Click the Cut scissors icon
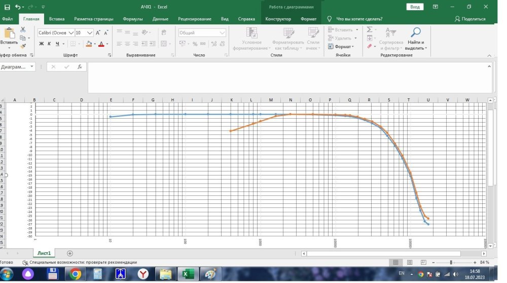The height and width of the screenshot is (283, 507). 22,30
